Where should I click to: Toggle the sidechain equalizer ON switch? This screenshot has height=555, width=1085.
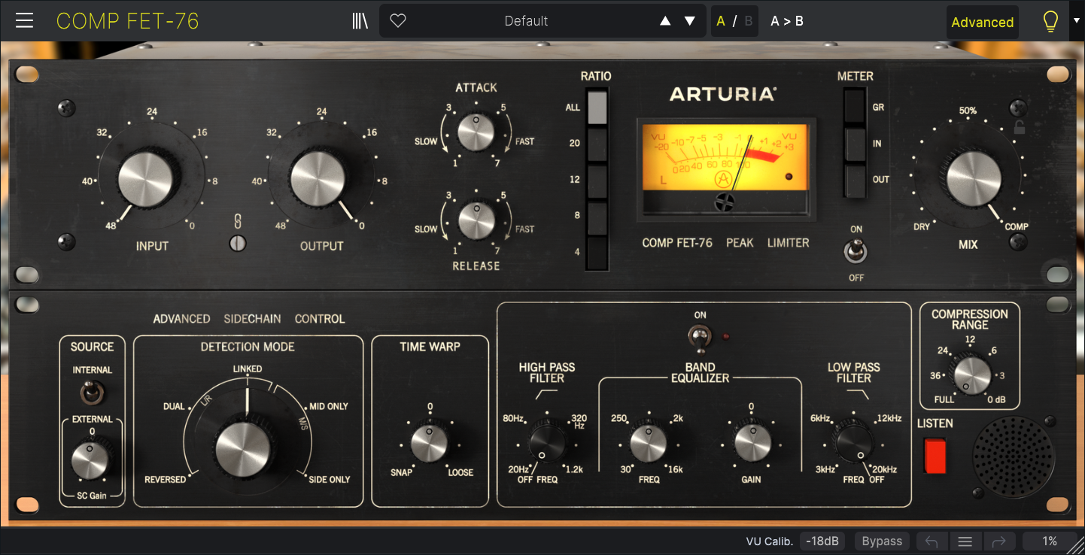700,338
